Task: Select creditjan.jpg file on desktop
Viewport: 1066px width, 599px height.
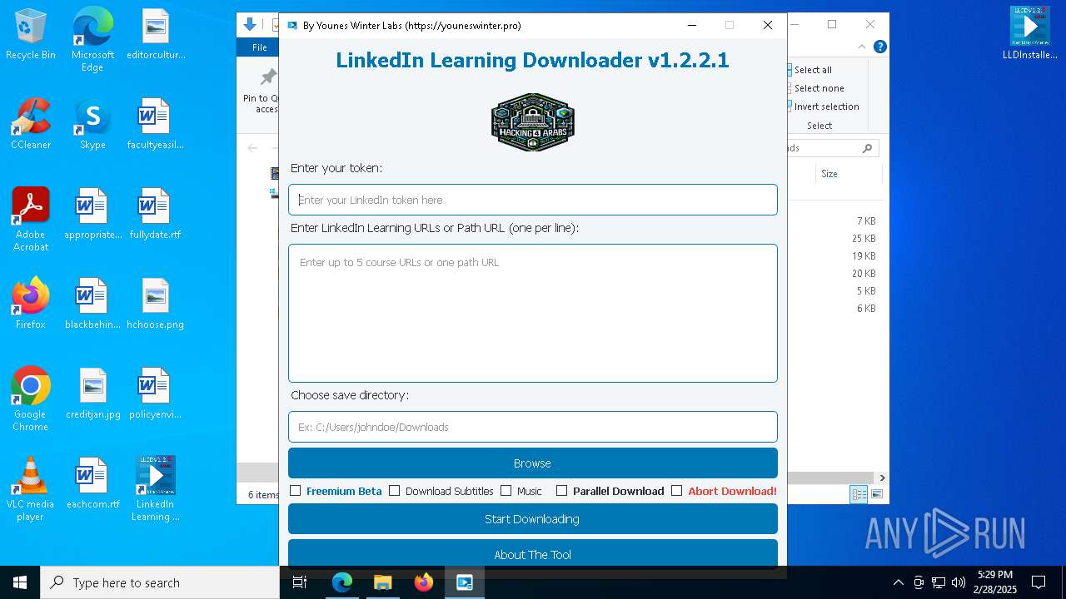Action: 92,394
